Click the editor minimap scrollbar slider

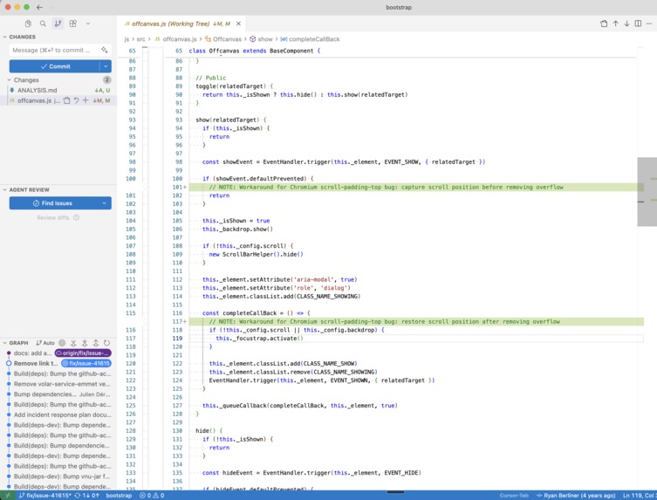click(647, 192)
